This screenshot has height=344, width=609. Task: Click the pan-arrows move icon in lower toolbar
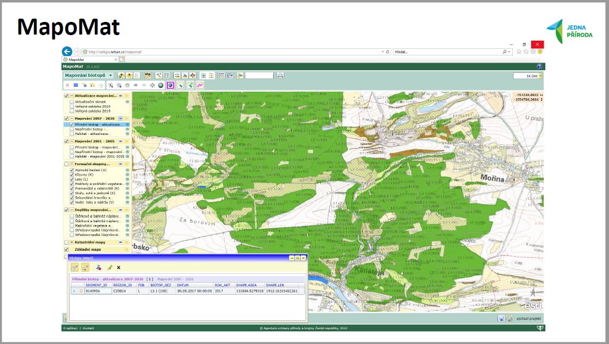point(153,86)
